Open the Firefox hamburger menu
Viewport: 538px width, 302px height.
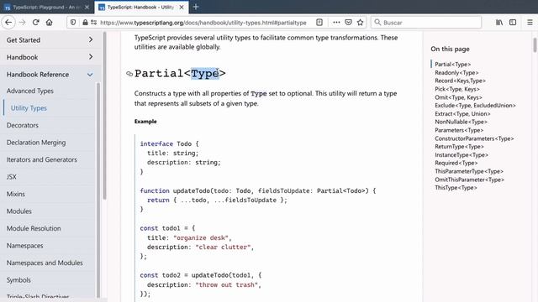530,23
